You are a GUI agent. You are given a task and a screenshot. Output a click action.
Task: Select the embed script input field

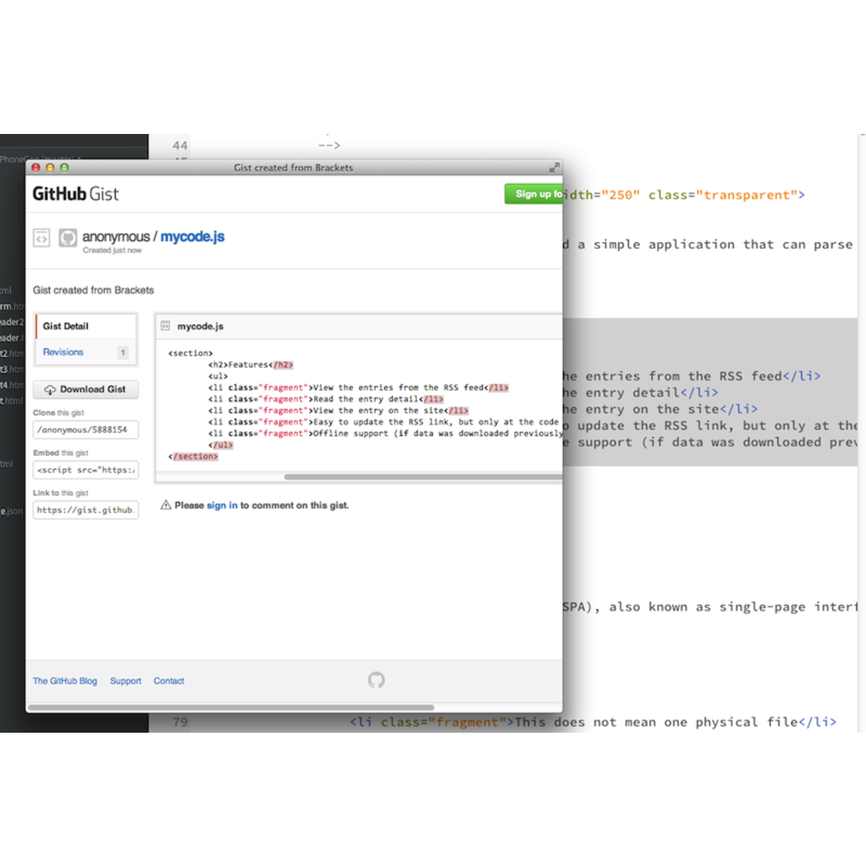tap(85, 470)
